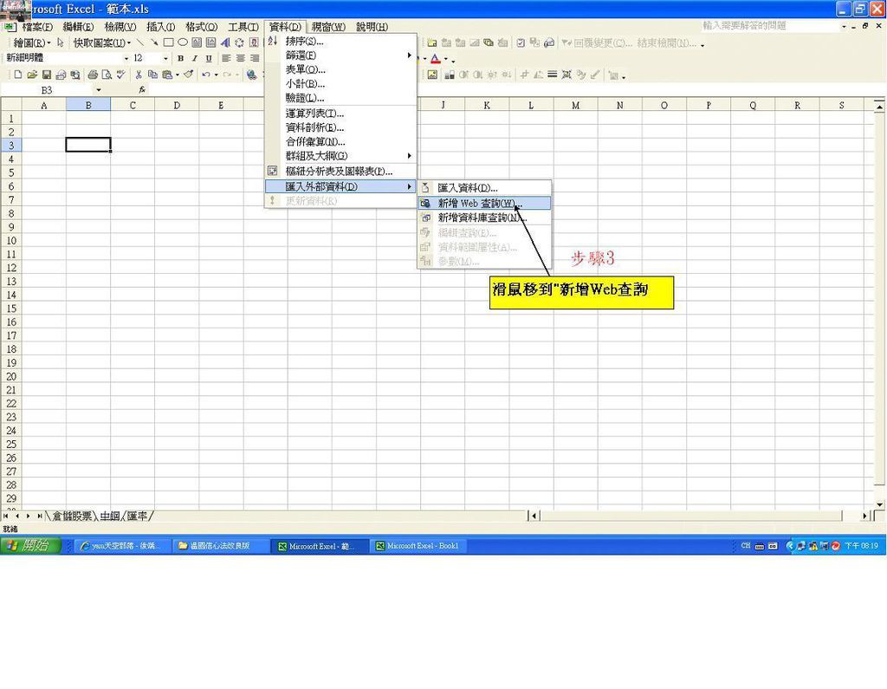Expand the 篩選(F) submenu in Data menu
The image size is (887, 689).
coord(340,55)
